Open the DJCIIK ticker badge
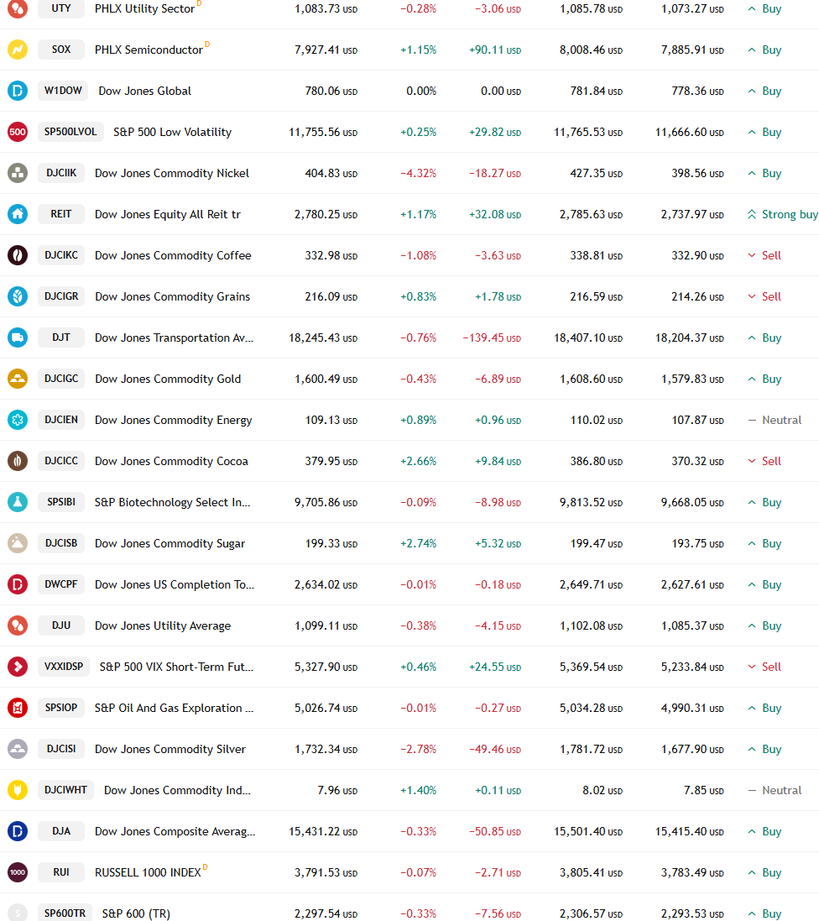Viewport: 819px width, 921px height. coord(61,173)
